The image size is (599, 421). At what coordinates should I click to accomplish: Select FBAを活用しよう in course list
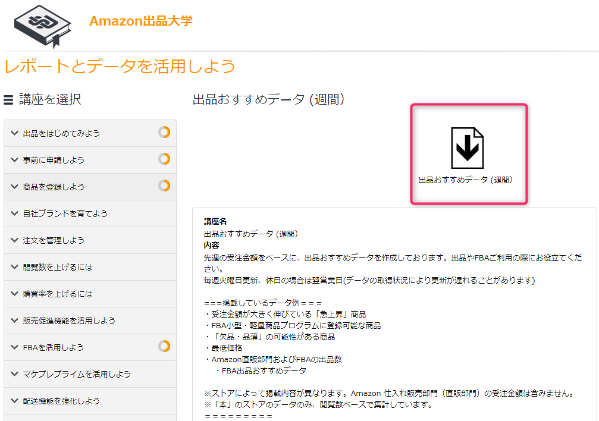pyautogui.click(x=90, y=347)
